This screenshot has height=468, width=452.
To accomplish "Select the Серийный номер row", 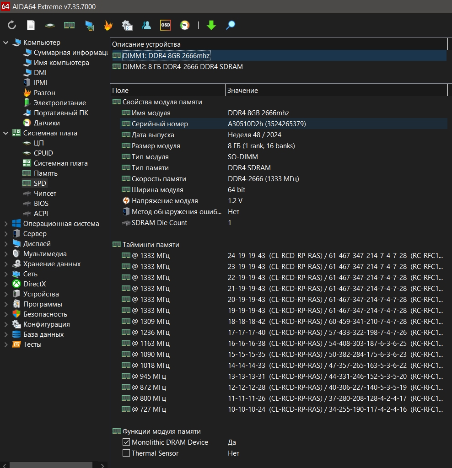I will [284, 124].
